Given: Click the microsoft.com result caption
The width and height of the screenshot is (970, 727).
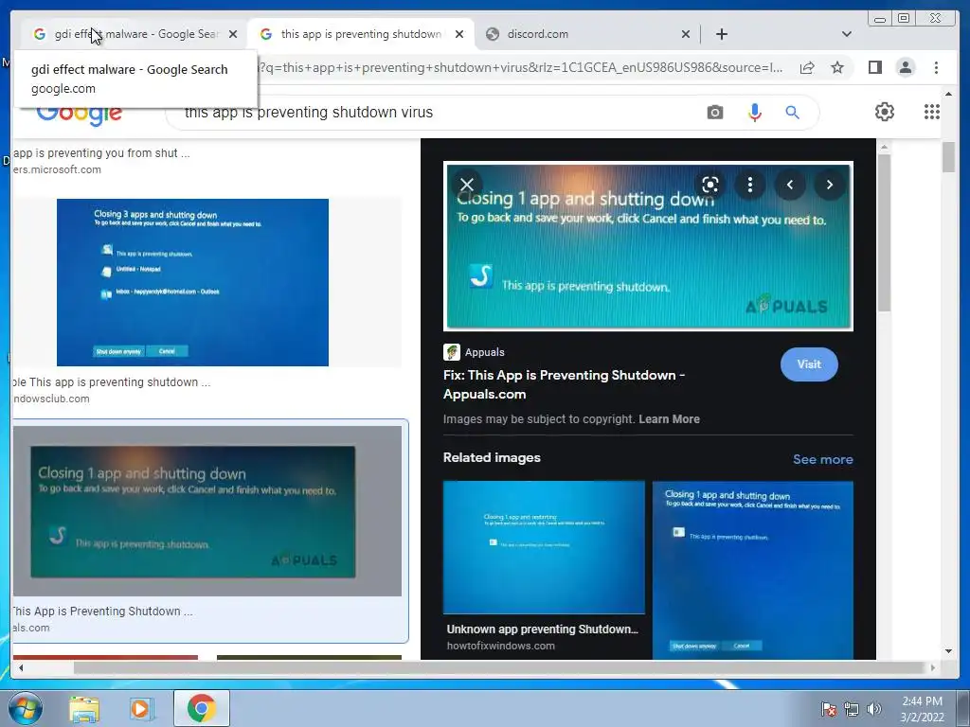Looking at the screenshot, I should coord(101,153).
